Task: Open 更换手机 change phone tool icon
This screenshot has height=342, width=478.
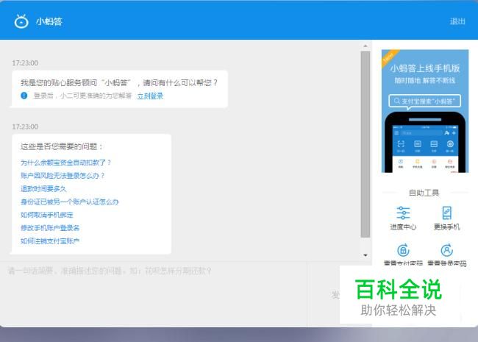Action: click(446, 213)
